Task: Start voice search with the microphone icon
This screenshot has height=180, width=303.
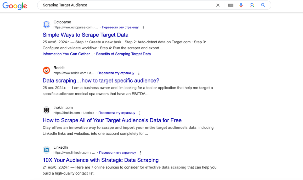Action: tap(241, 5)
